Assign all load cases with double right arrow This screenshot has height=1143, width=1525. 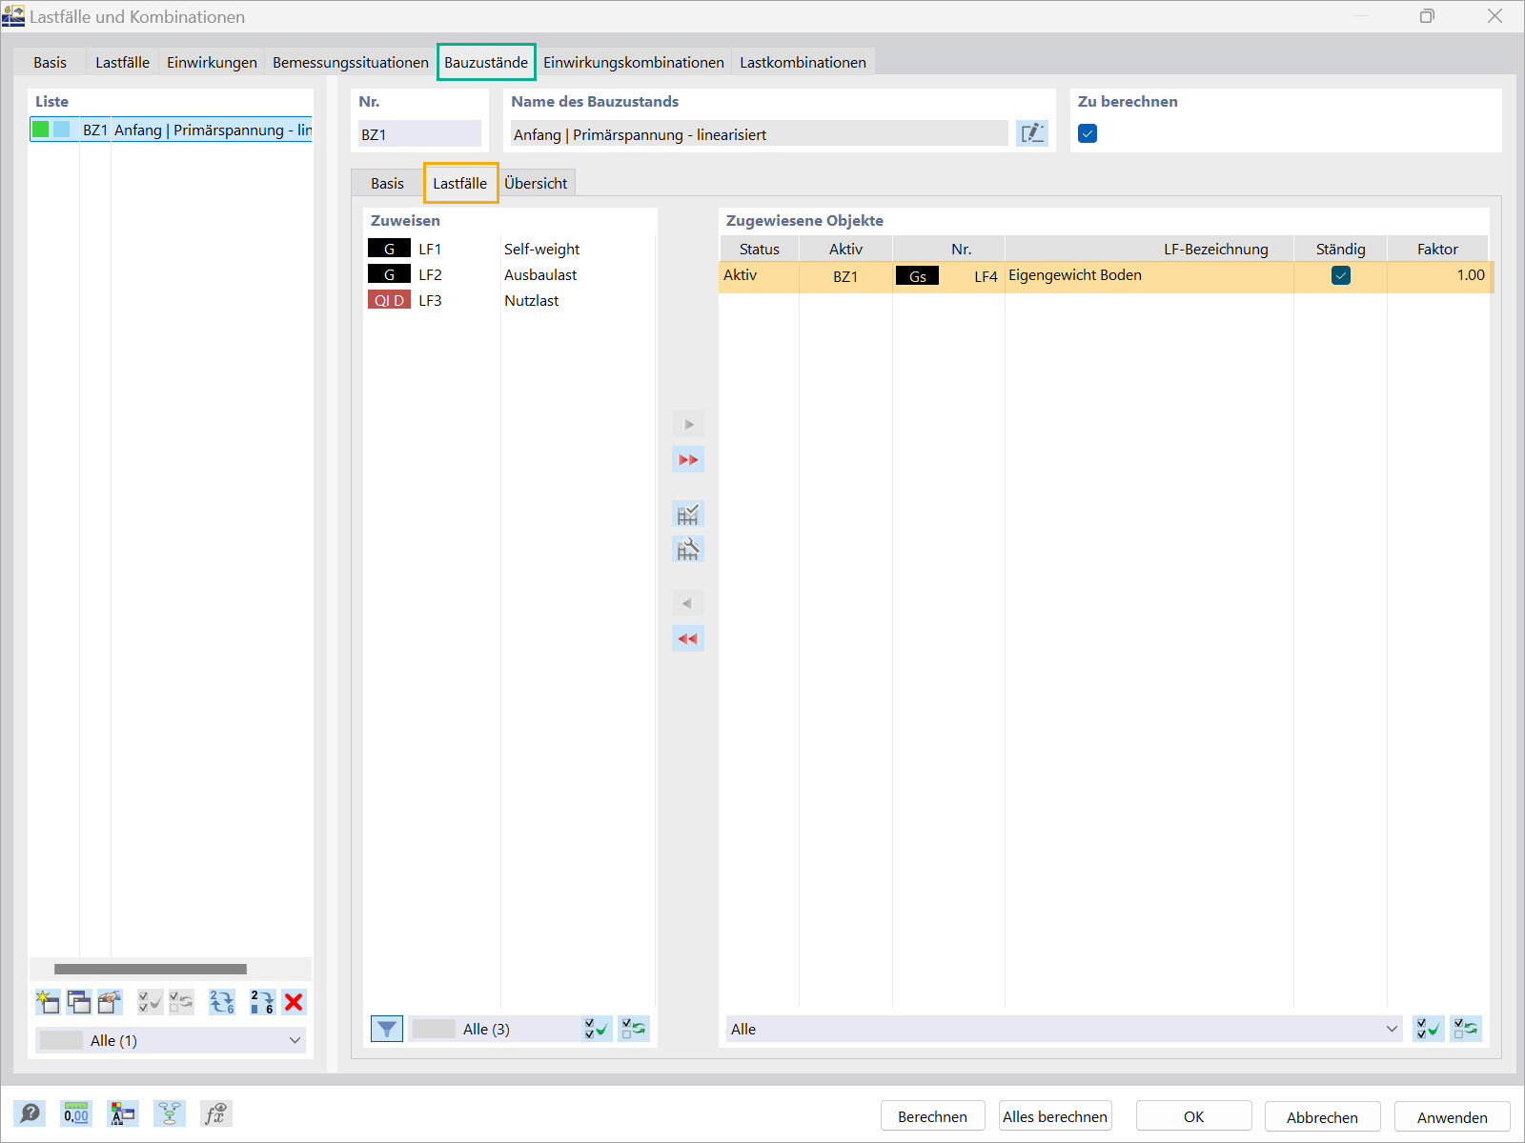tap(688, 460)
